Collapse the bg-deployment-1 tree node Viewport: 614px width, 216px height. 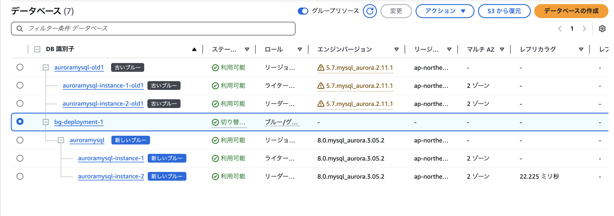[x=46, y=122]
